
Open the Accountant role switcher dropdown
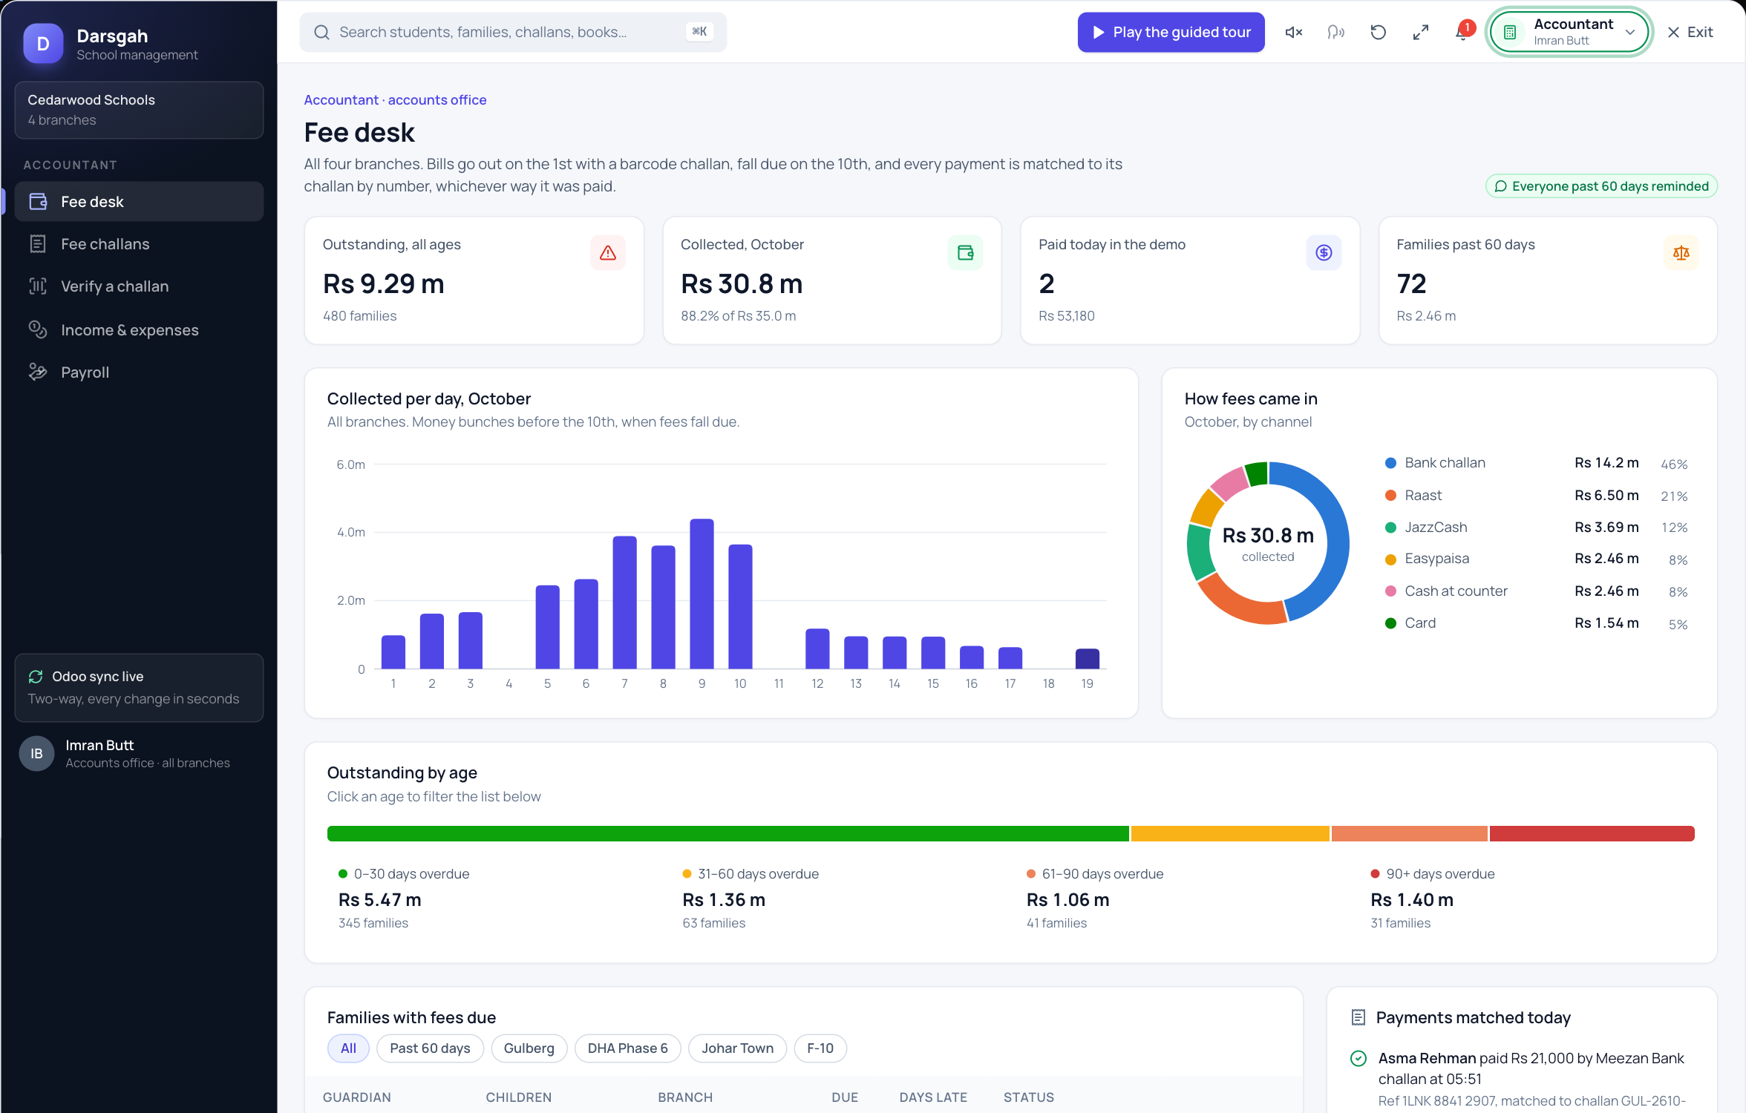pos(1569,32)
